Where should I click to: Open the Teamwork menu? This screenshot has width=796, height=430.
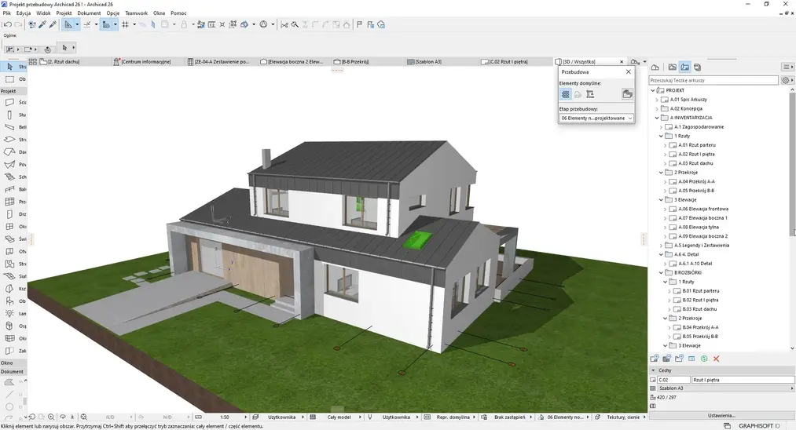136,13
